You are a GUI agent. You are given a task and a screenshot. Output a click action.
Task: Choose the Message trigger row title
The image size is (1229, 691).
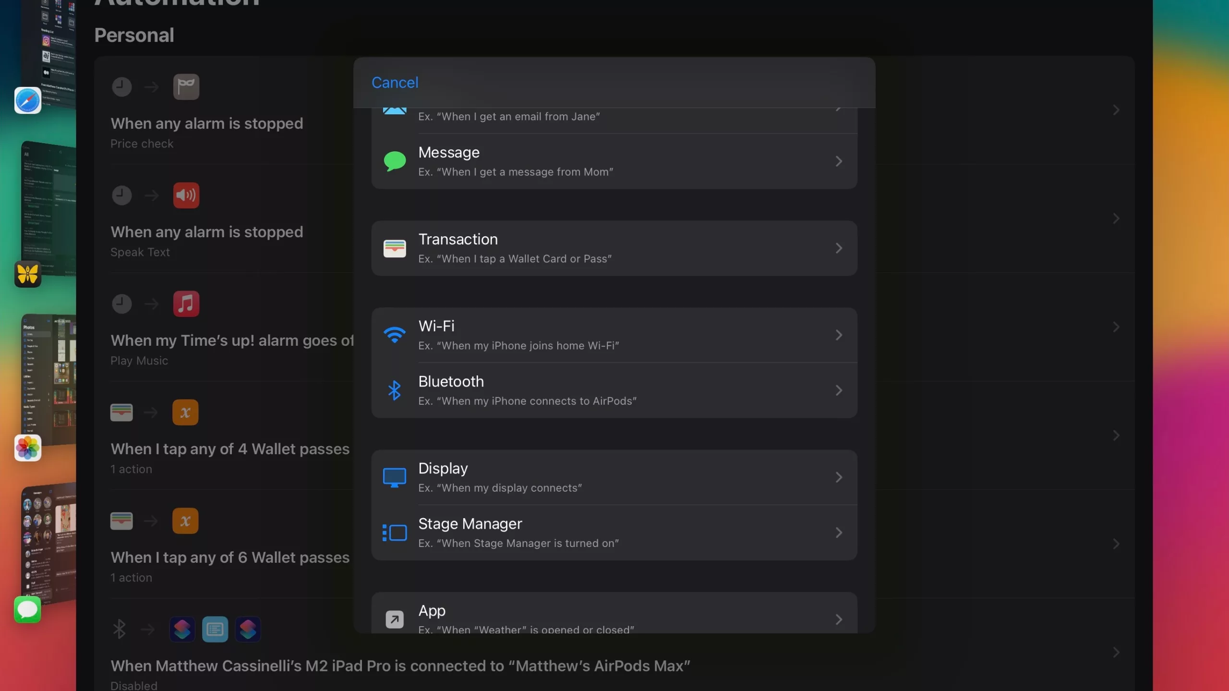[449, 152]
